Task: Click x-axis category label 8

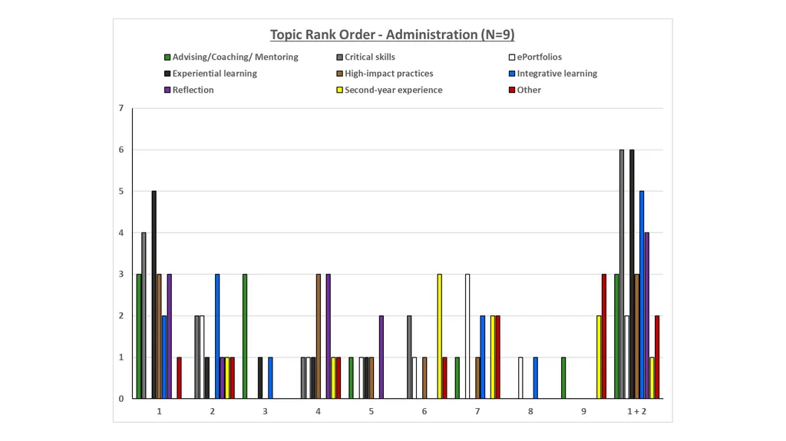Action: point(530,411)
